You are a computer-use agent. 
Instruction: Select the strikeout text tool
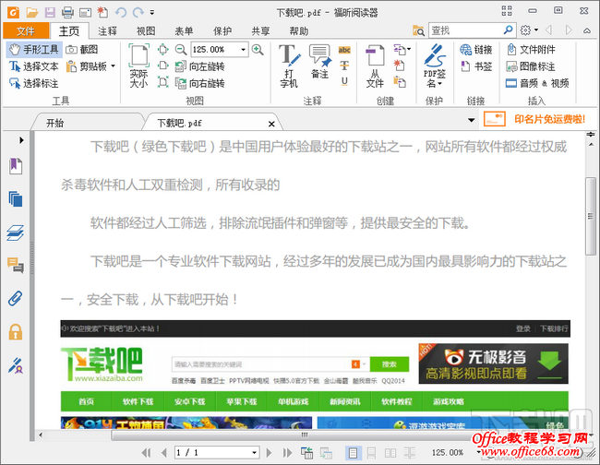[344, 66]
